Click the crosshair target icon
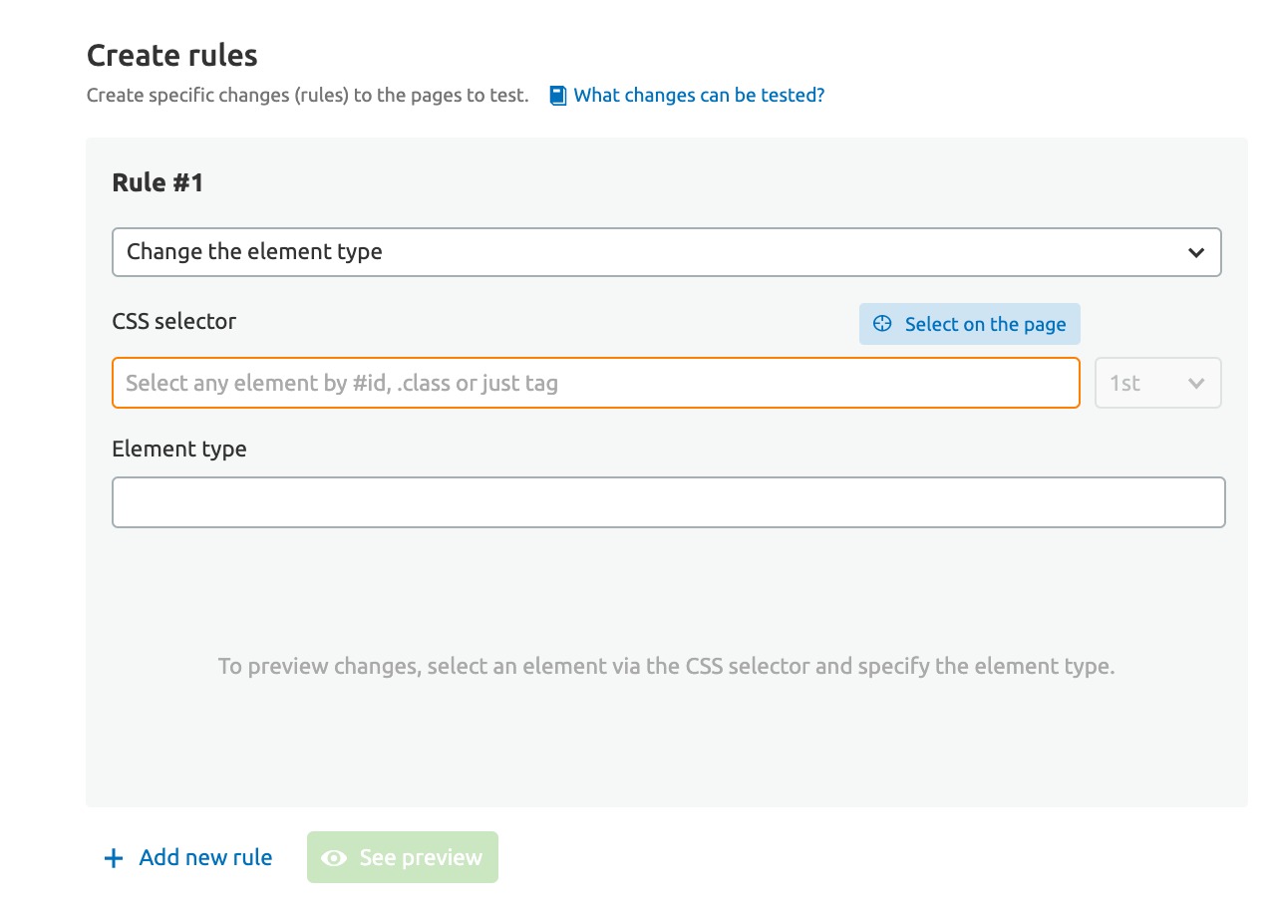Screen dimensions: 1272x909 [881, 324]
